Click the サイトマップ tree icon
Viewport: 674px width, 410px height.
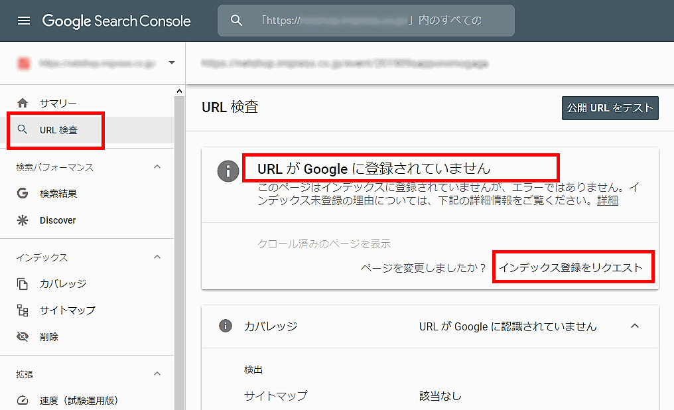coord(23,310)
